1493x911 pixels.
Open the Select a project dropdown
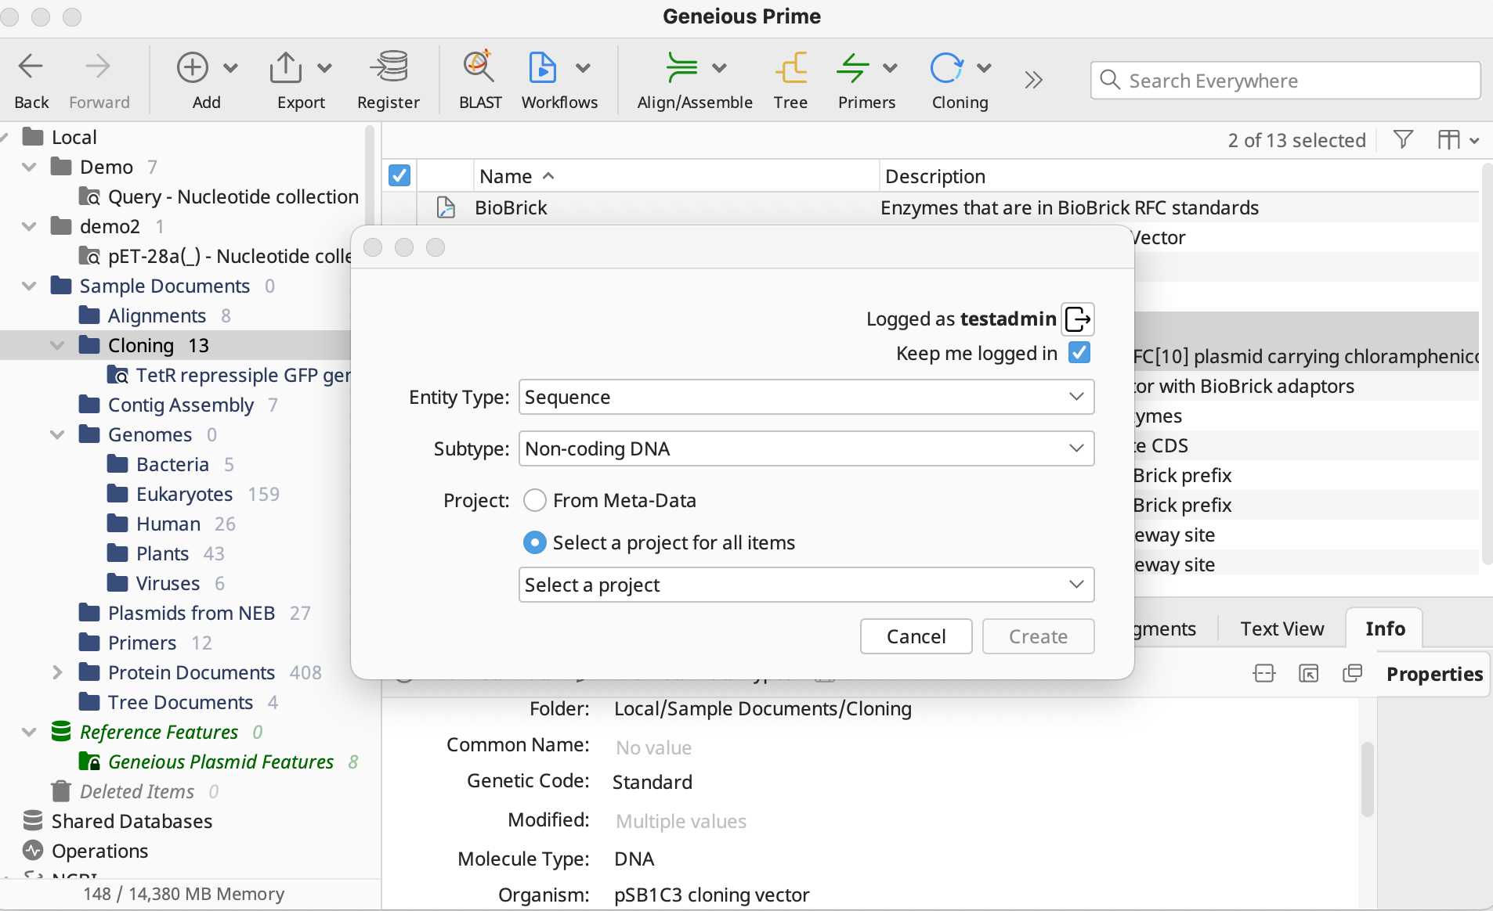click(x=806, y=585)
